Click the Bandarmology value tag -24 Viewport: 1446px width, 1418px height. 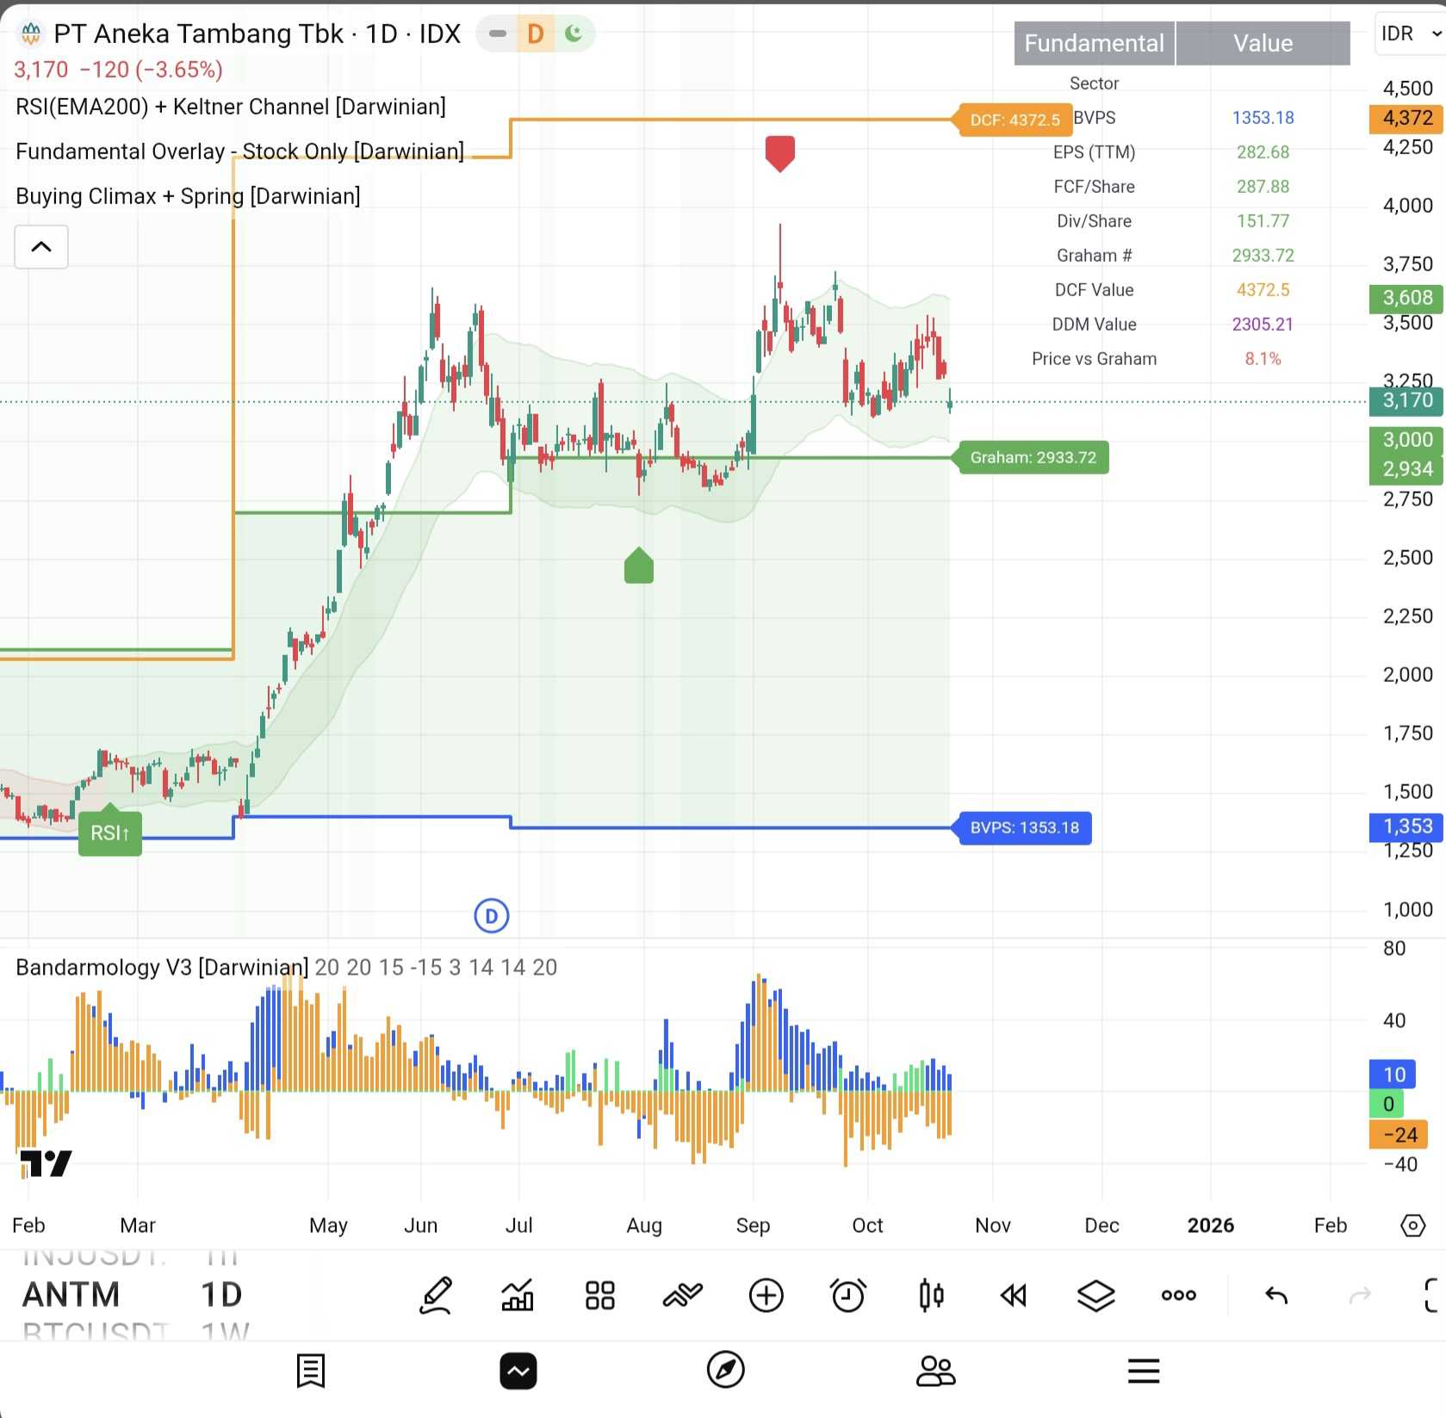click(x=1399, y=1135)
